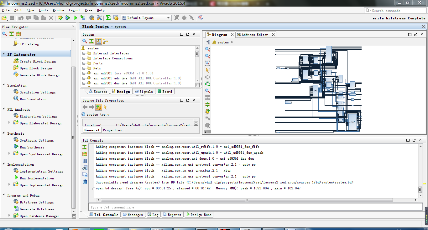The image size is (428, 230).
Task: Click the tools wrench toolbar icon
Action: click(99, 18)
